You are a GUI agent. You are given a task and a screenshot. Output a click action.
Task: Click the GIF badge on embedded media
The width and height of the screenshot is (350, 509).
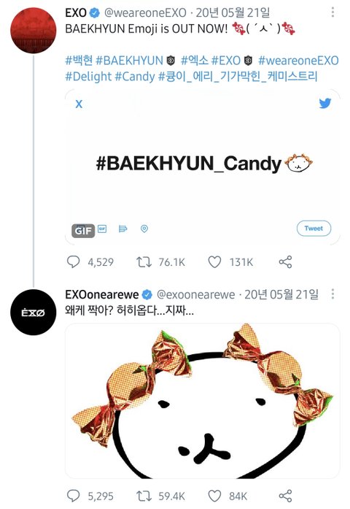(83, 231)
